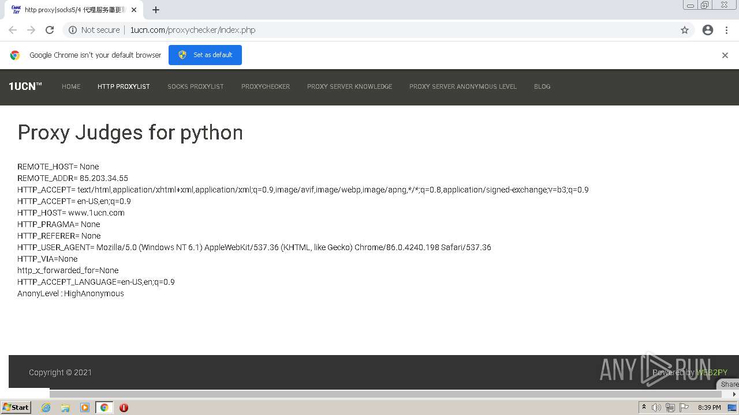Click the AnonyLevel : HighAnonymous line

click(70, 293)
